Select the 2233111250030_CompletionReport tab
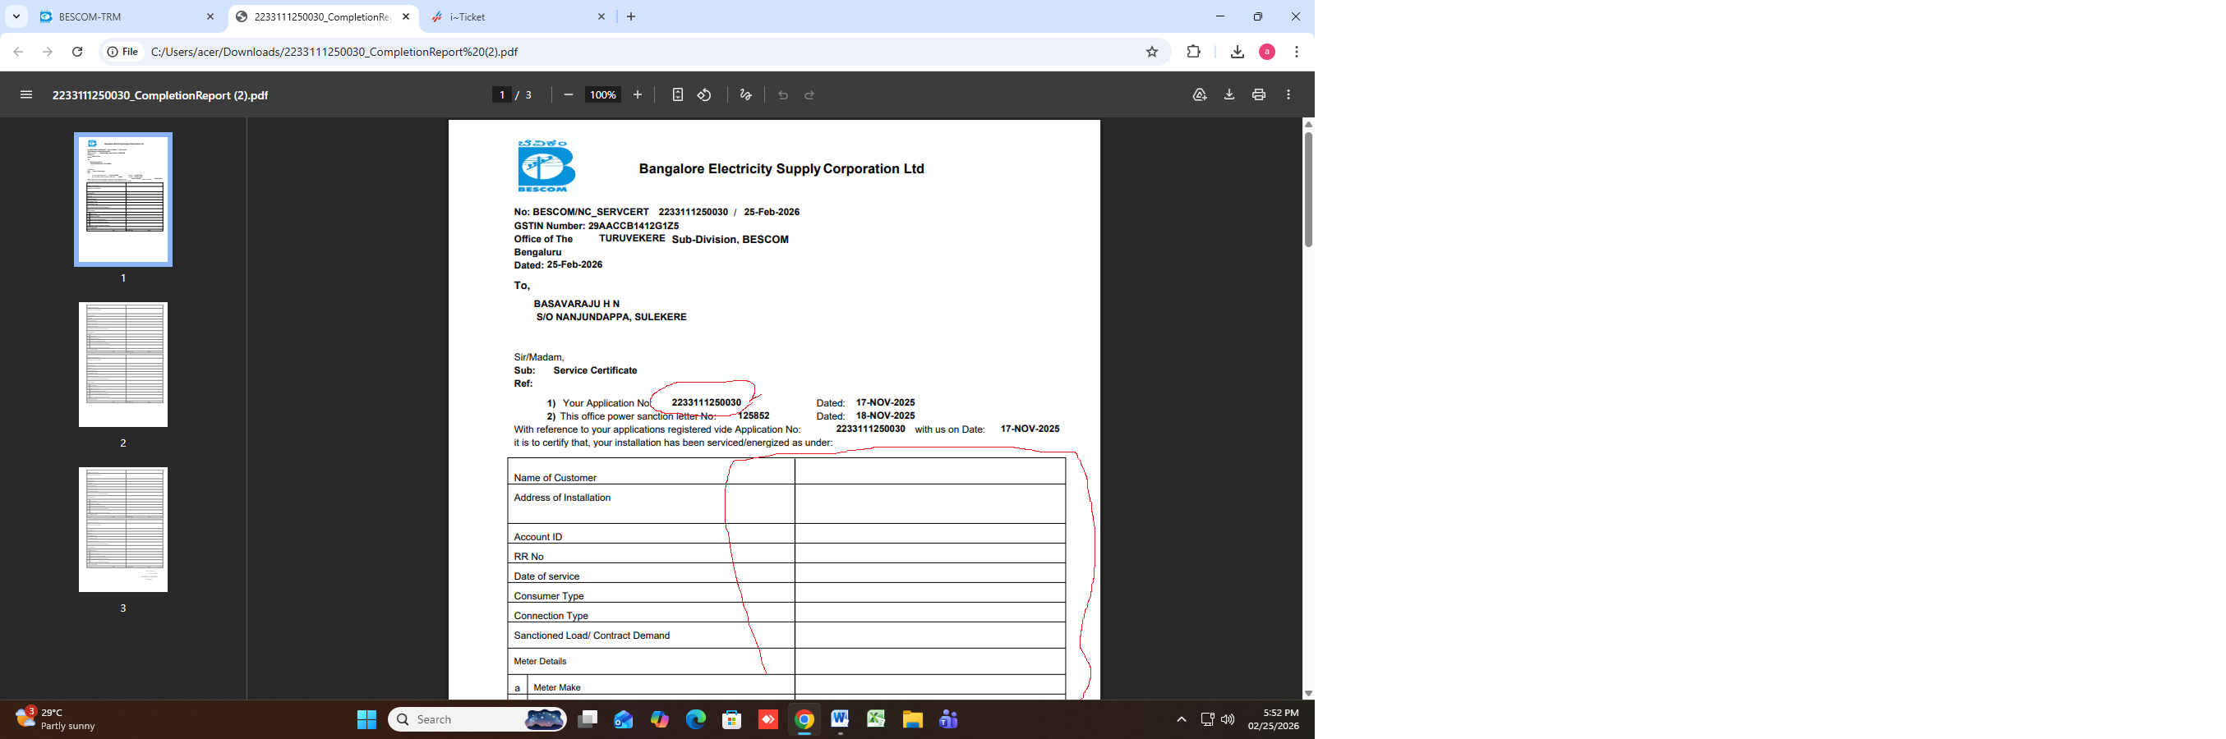 pyautogui.click(x=323, y=16)
